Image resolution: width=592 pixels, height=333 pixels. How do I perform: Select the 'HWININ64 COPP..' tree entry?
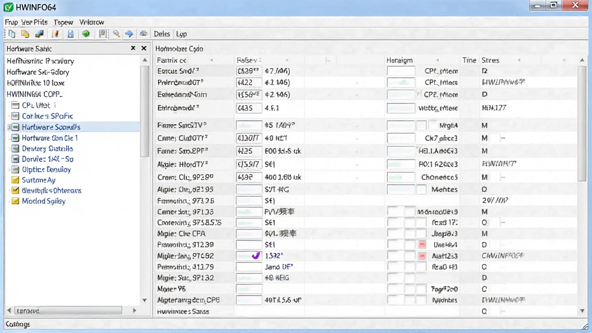pos(34,94)
